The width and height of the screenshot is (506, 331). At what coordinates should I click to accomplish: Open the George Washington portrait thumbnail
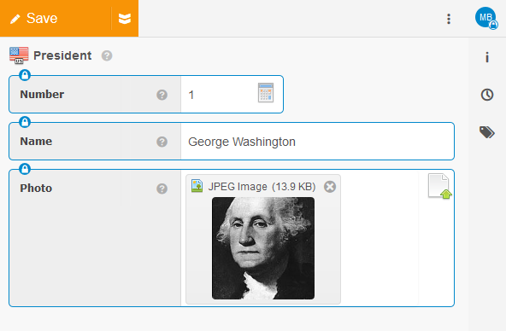point(263,248)
